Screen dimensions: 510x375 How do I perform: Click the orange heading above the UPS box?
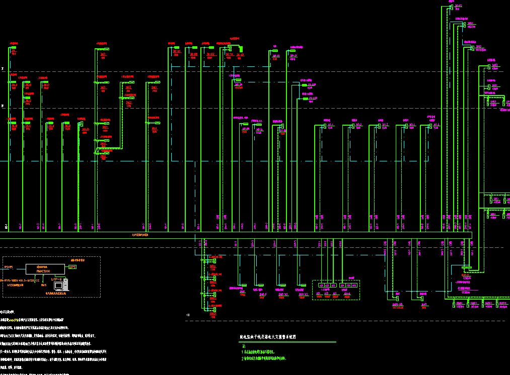point(78,260)
